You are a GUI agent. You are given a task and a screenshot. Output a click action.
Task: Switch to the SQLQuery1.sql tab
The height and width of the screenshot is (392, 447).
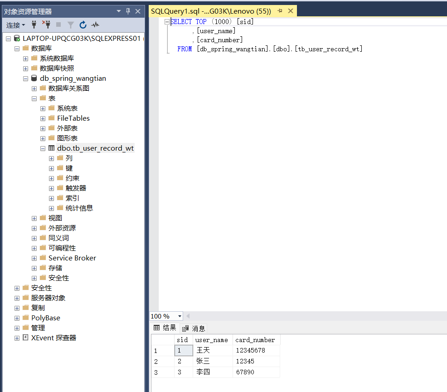[x=211, y=11]
